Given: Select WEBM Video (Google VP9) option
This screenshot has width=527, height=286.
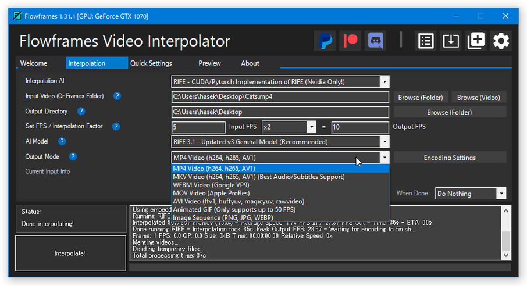Looking at the screenshot, I should click(280, 185).
